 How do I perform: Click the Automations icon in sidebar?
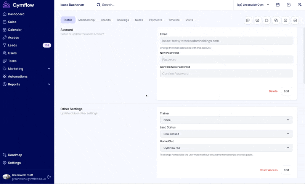[x=5, y=76]
